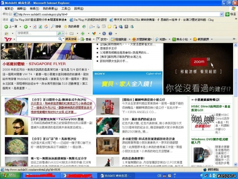Screen dimensions: 238x179
Task: Click the CH language indicator in taskbar
Action: pos(159,176)
